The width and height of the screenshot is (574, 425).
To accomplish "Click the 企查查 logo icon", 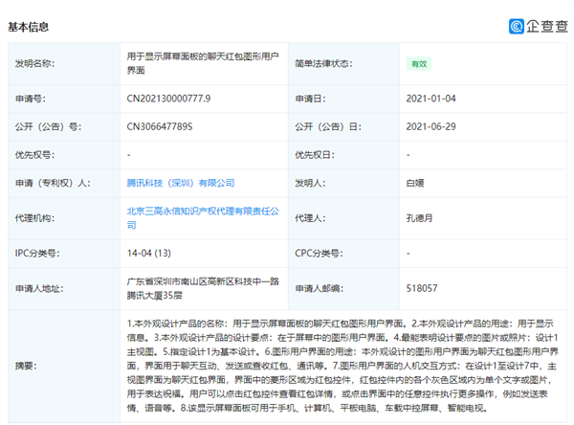I will pos(517,27).
